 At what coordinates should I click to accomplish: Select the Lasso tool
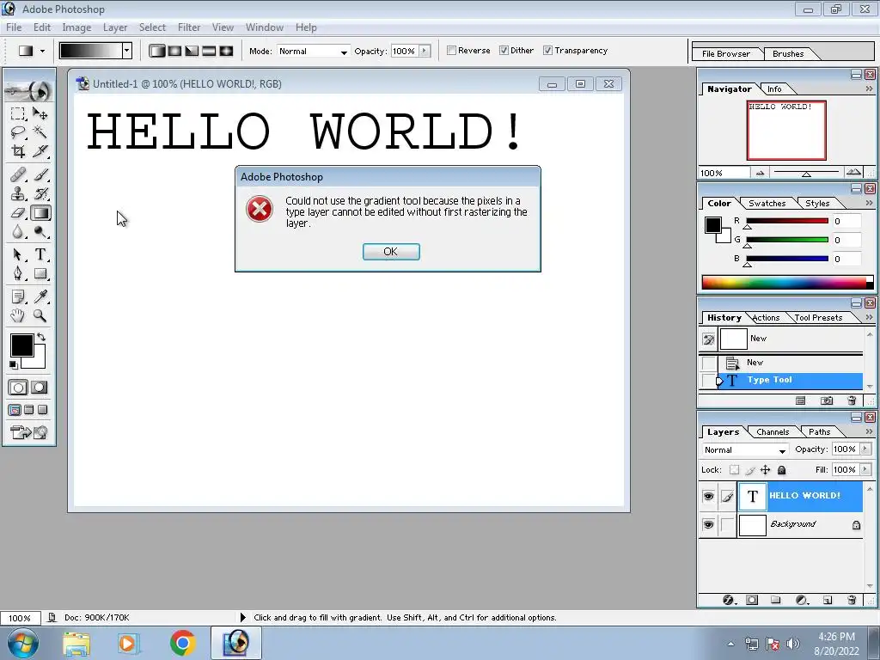point(18,132)
